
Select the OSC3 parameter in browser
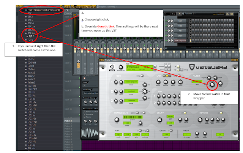[30, 20]
